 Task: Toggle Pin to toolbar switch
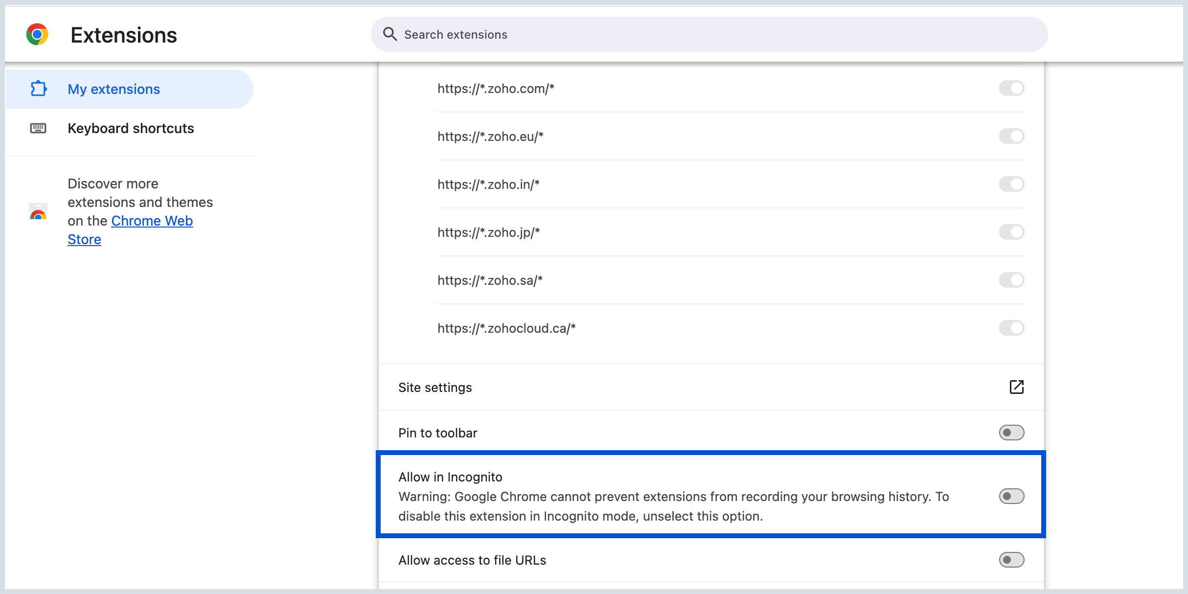pos(1011,433)
